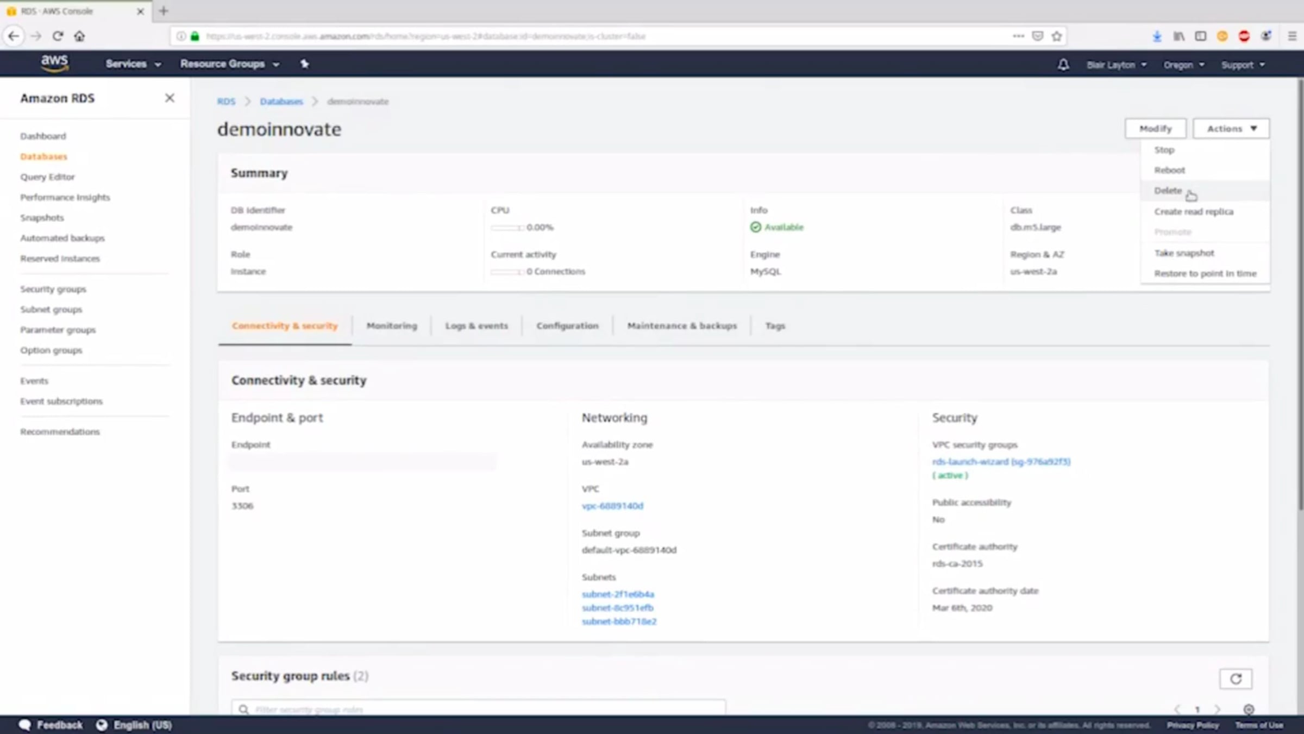Click the Databases breadcrumb link
Screen dimensions: 1304x734
[281, 102]
